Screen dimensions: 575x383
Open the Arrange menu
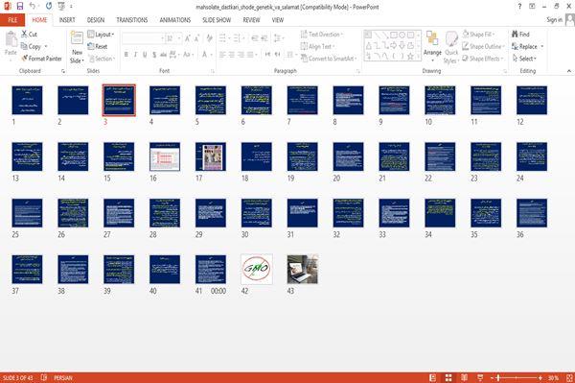[432, 46]
